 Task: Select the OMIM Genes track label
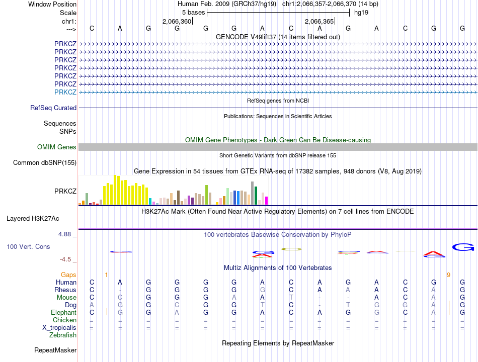tap(57, 147)
